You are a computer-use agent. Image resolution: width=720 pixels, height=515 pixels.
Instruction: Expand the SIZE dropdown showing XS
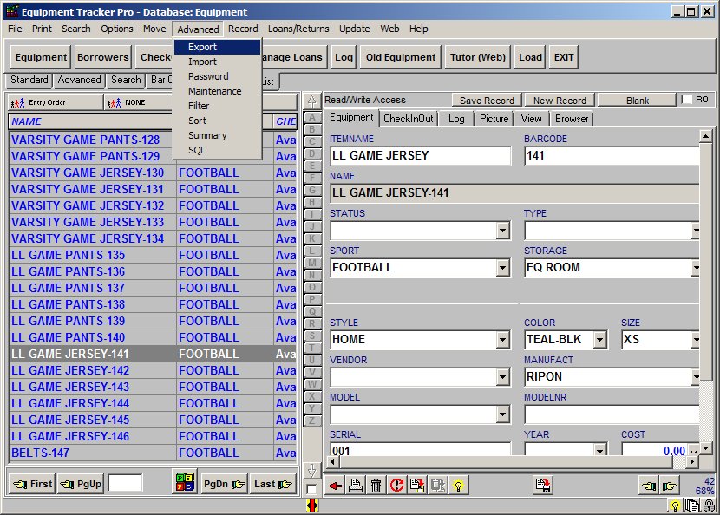(694, 339)
